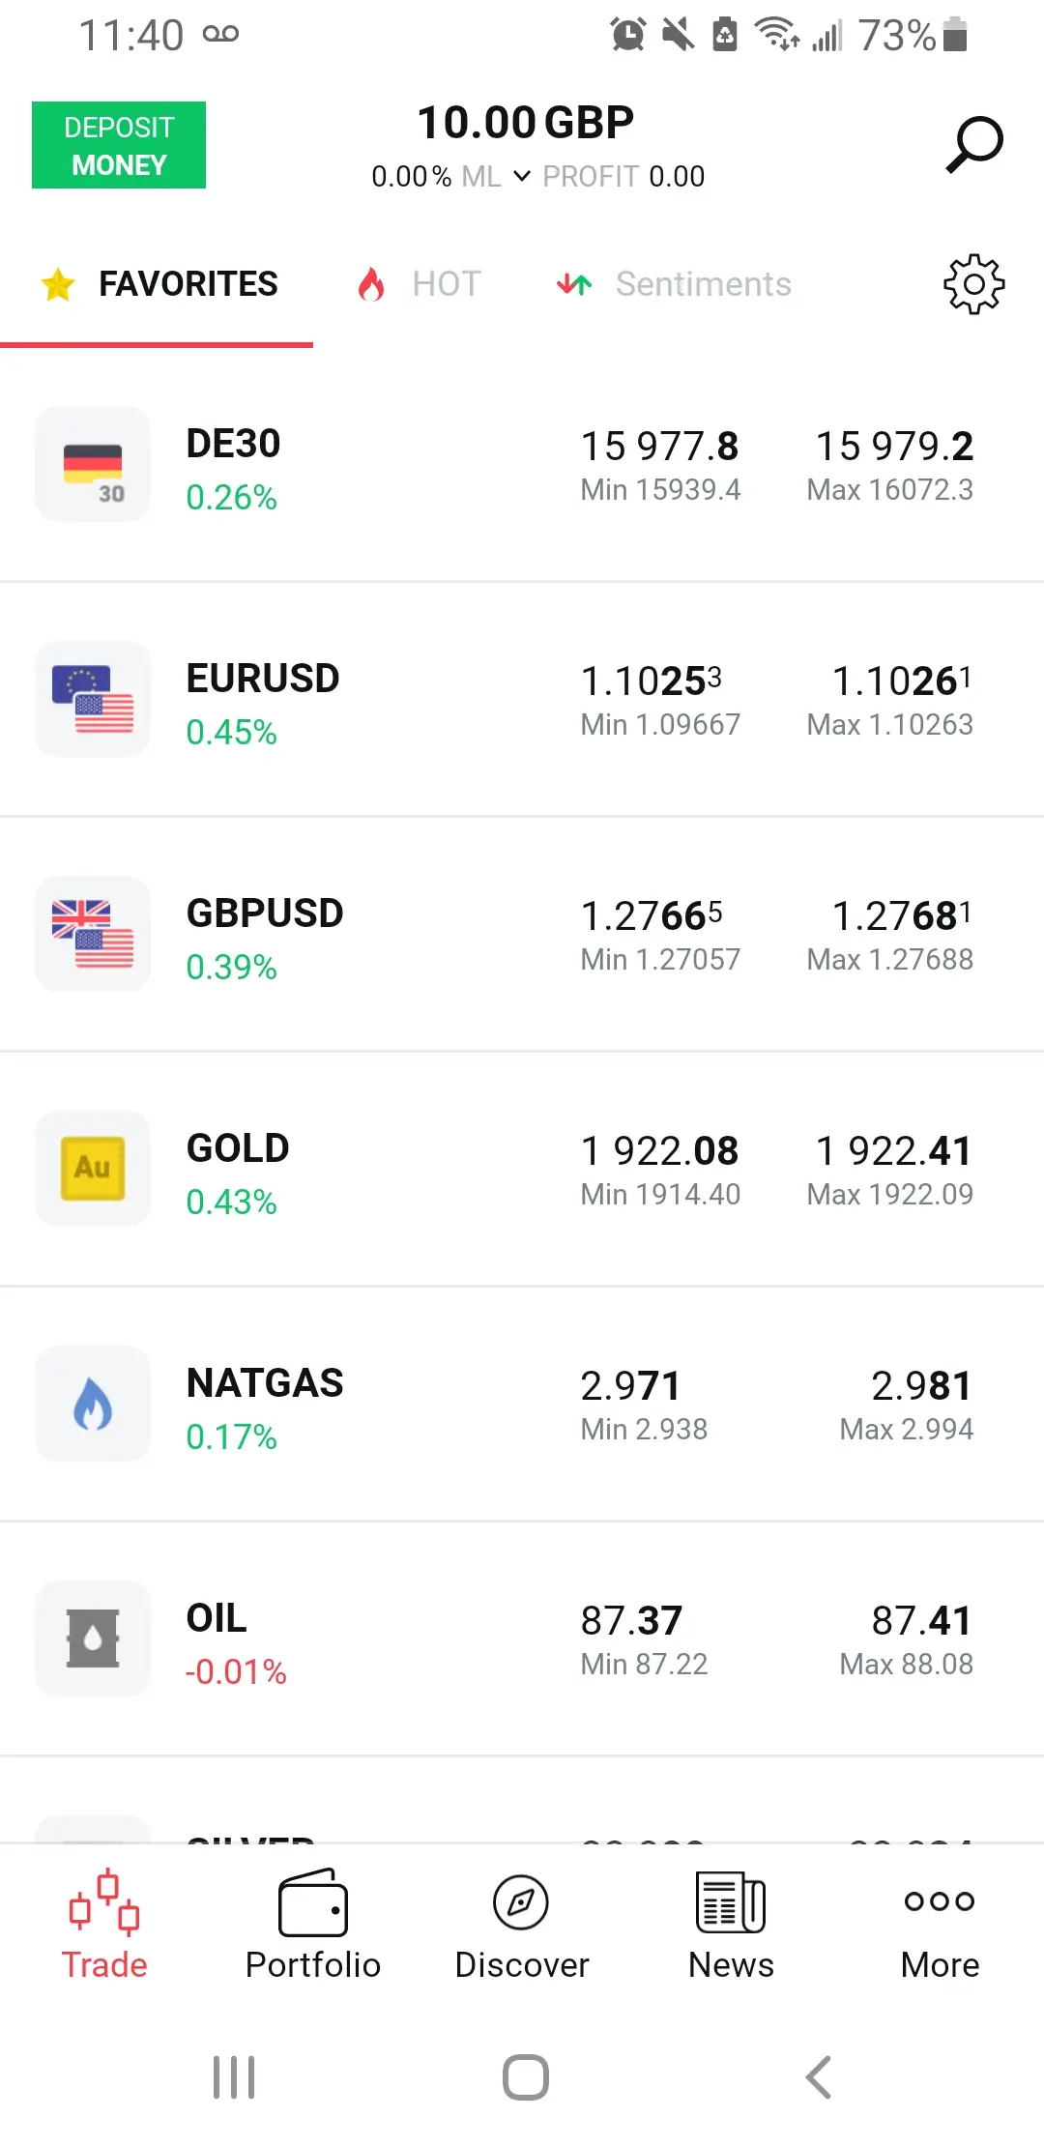The width and height of the screenshot is (1044, 2146).
Task: Expand the margin level dropdown chevron
Action: [x=522, y=176]
